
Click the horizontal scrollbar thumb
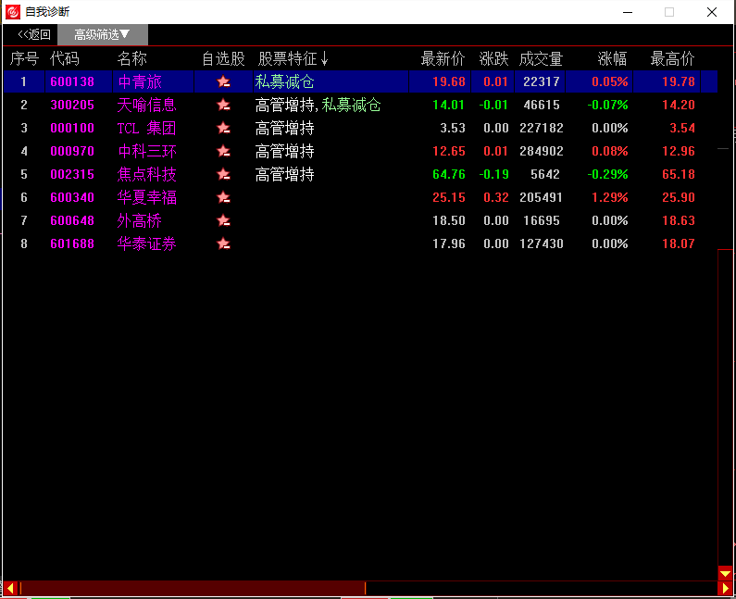193,588
